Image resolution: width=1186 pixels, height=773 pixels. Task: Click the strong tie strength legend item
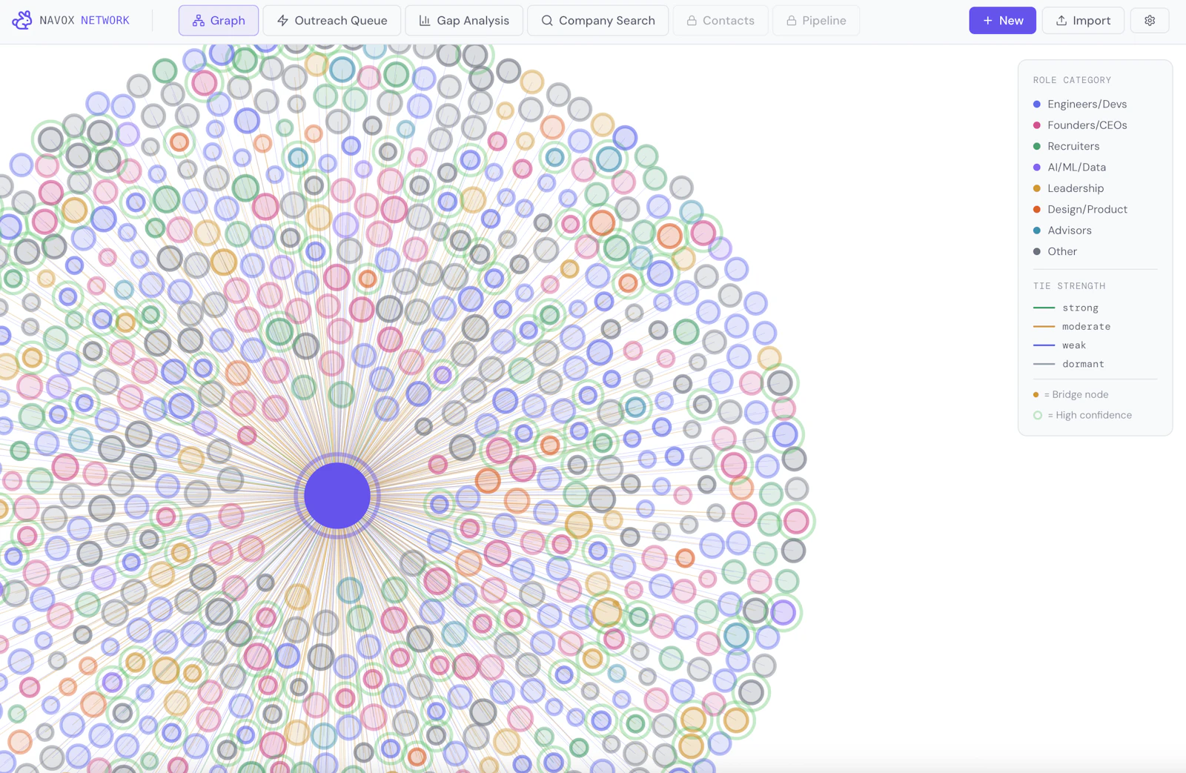[x=1066, y=308]
